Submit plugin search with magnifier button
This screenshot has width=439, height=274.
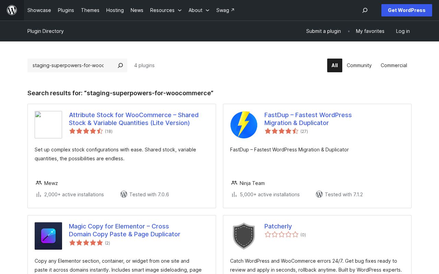120,65
